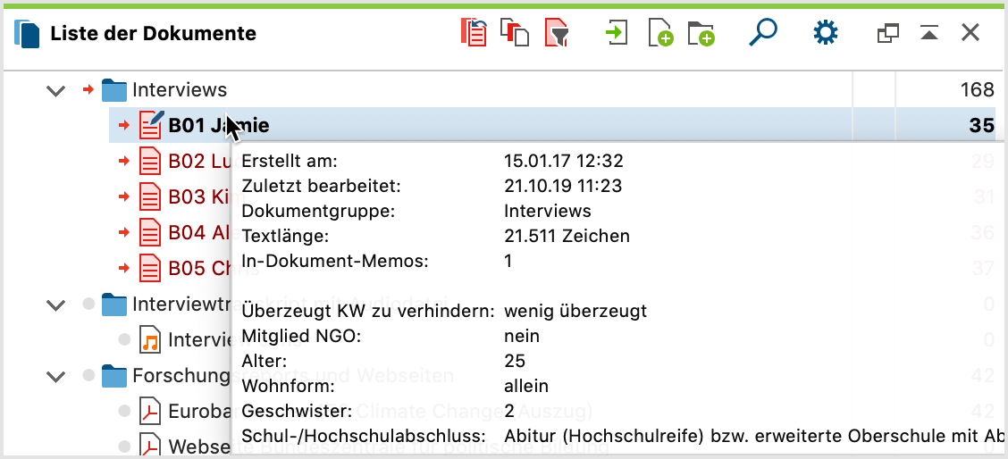Create new text document icon
1008x459 pixels.
tap(661, 33)
